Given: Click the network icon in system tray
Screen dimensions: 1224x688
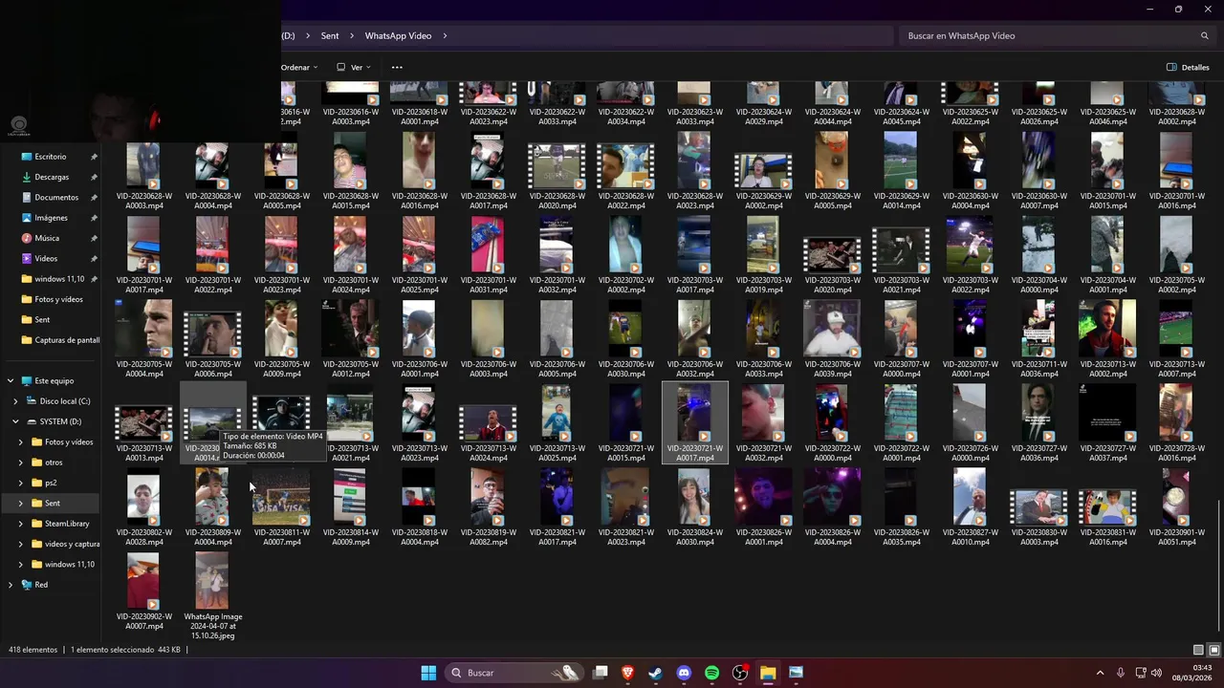Looking at the screenshot, I should pyautogui.click(x=1139, y=673).
